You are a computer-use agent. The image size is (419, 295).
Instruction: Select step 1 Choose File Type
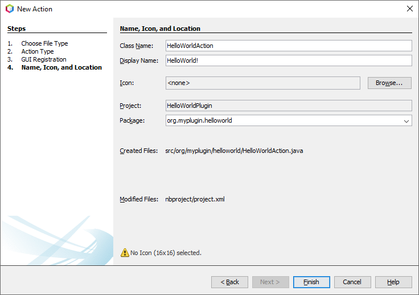click(x=44, y=43)
